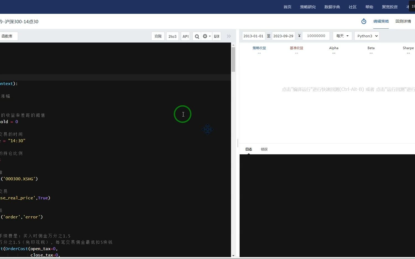Click the editor scrollbar down arrow
The width and height of the screenshot is (415, 259).
coord(233,256)
